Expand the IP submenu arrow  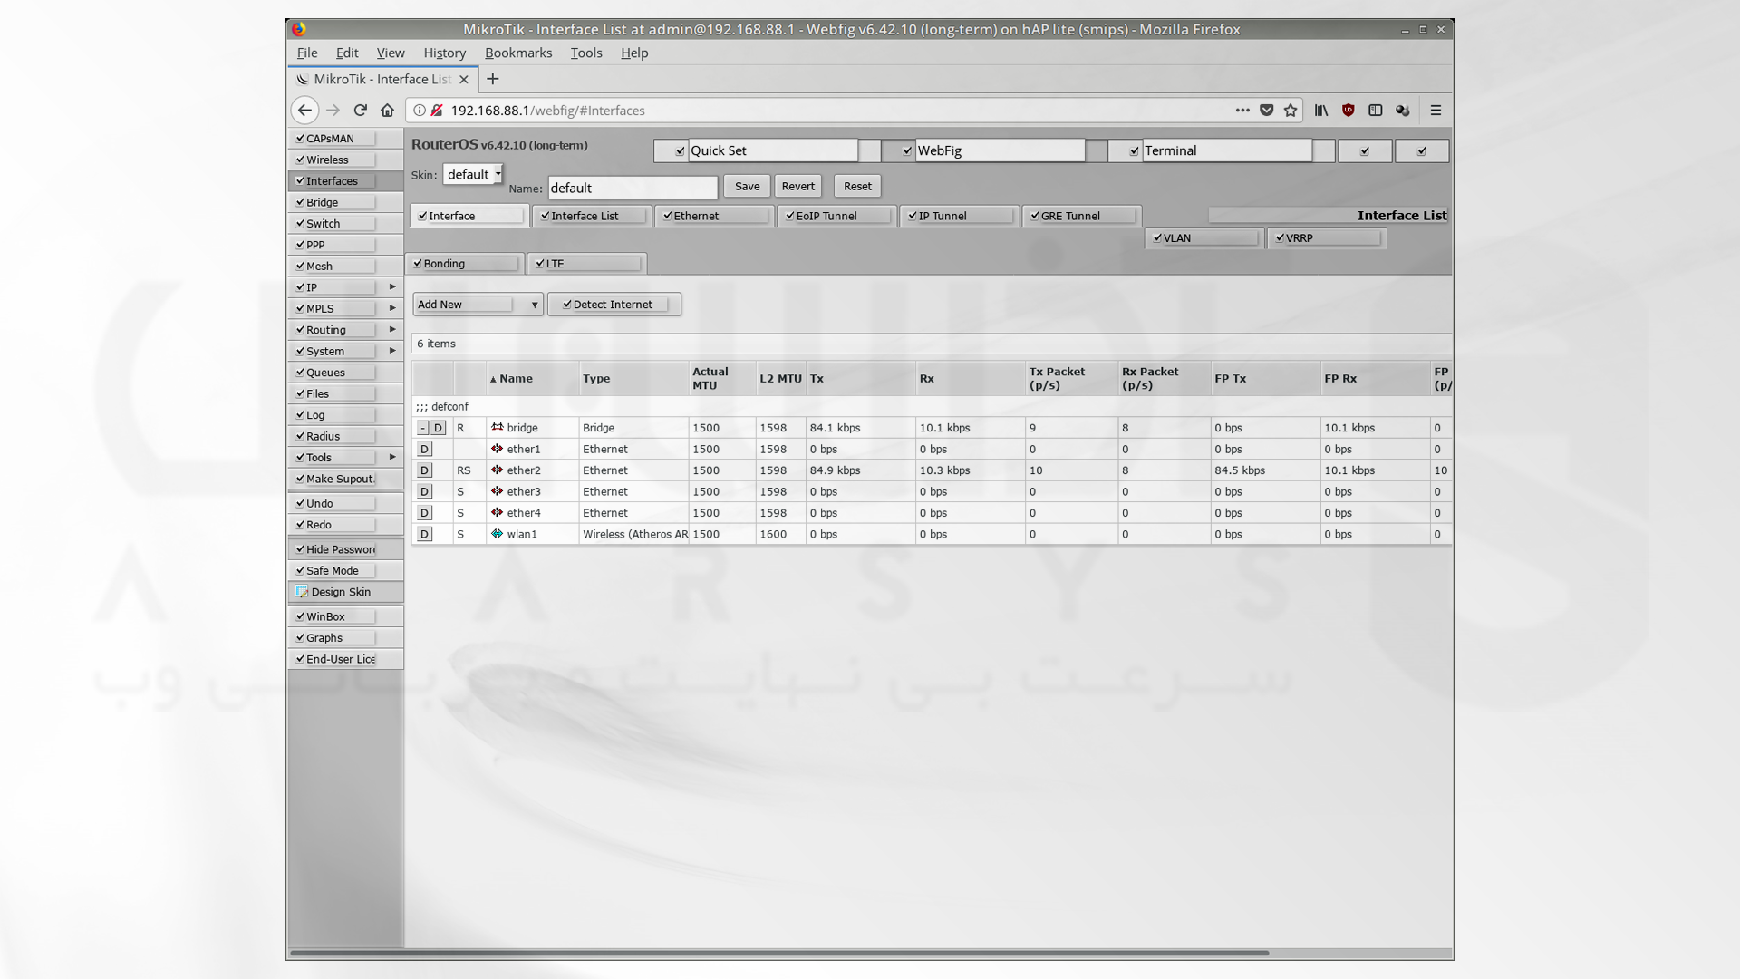pyautogui.click(x=392, y=286)
